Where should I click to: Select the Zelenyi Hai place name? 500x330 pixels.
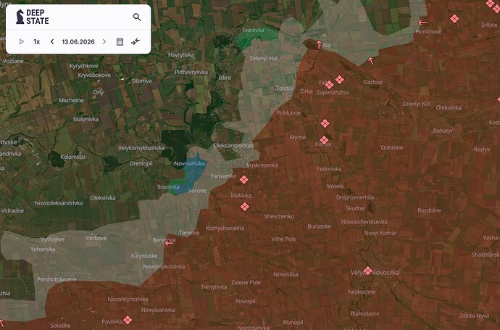263,59
